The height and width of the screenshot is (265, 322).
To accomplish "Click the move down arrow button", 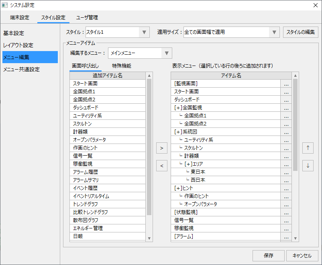I will [x=308, y=165].
